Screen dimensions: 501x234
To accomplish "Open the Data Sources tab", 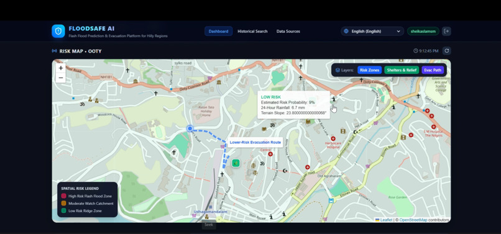I will pos(288,31).
